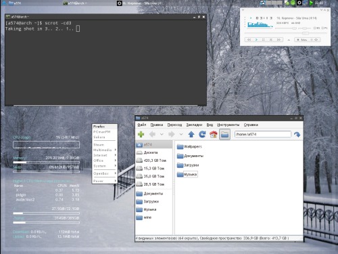Click the green play tray icon in the panel

311,3
